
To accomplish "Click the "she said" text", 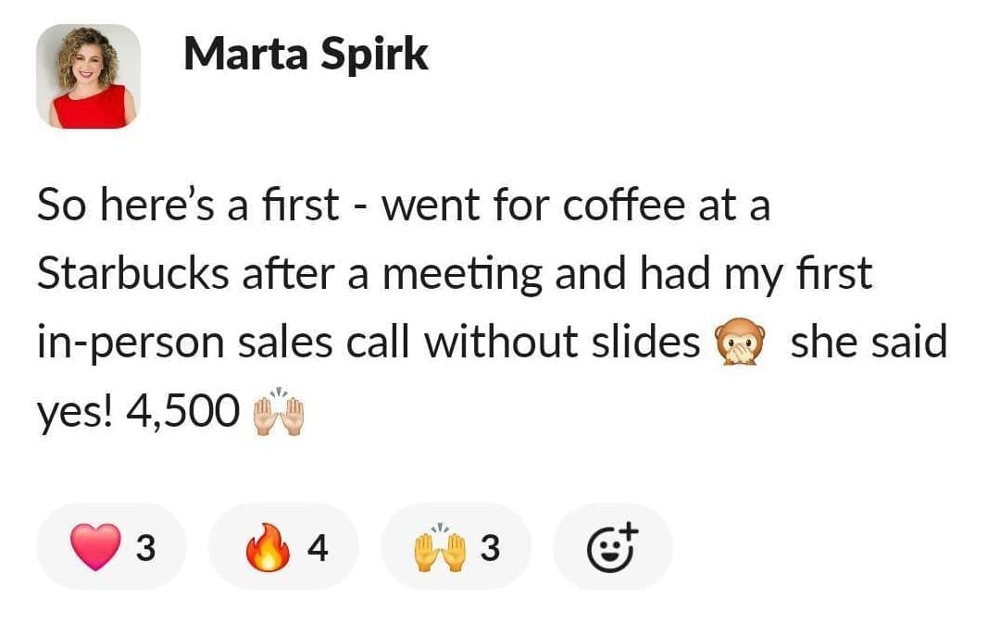I will pyautogui.click(x=869, y=343).
